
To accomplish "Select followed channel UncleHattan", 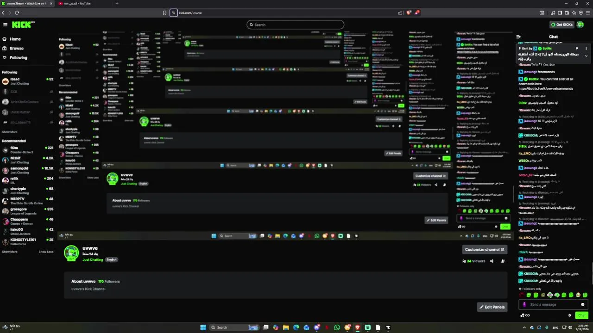I will pyautogui.click(x=28, y=112).
